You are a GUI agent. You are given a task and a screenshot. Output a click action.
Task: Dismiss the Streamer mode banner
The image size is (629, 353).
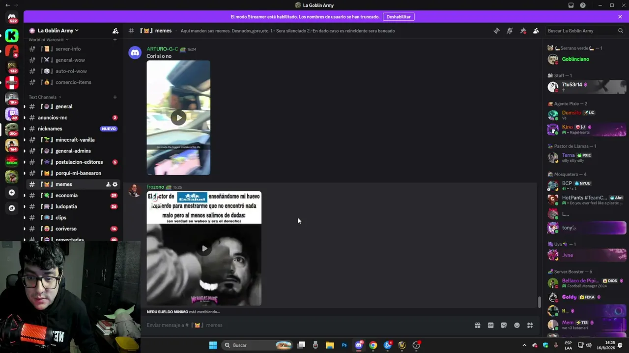click(620, 17)
